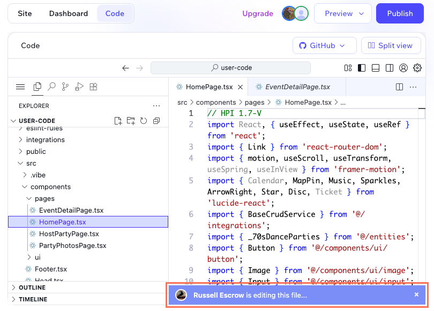434x311 pixels.
Task: Click the Publish button
Action: click(x=400, y=13)
